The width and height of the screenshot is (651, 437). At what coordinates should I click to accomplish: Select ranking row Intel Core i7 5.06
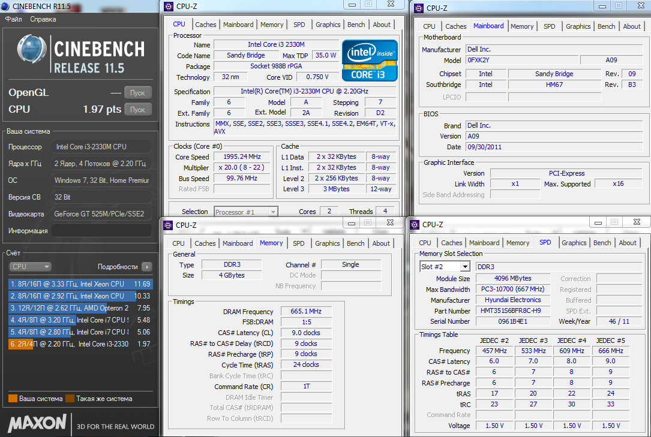(x=80, y=332)
